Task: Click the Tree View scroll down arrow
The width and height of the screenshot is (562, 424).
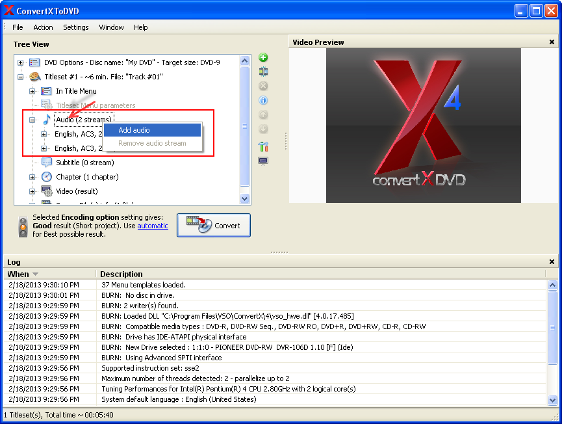Action: [245, 199]
